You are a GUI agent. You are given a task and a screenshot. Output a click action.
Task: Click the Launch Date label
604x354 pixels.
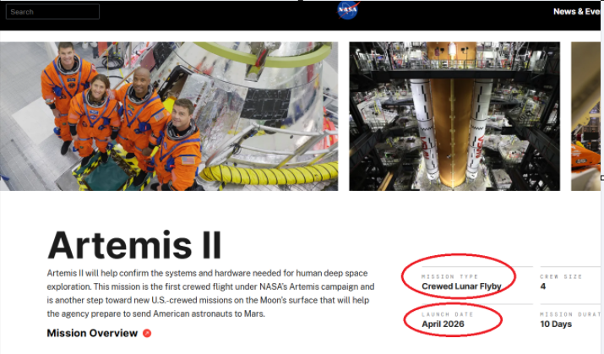[x=447, y=314]
